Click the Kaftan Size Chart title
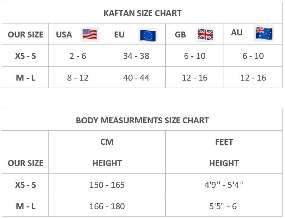 tap(142, 13)
